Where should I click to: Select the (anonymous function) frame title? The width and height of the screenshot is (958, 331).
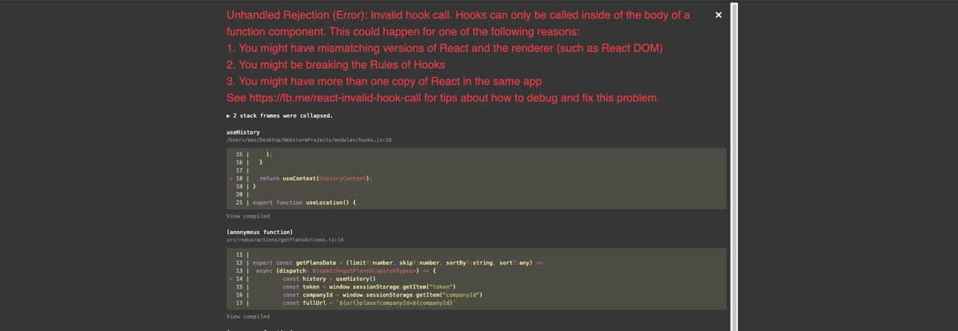click(x=260, y=232)
